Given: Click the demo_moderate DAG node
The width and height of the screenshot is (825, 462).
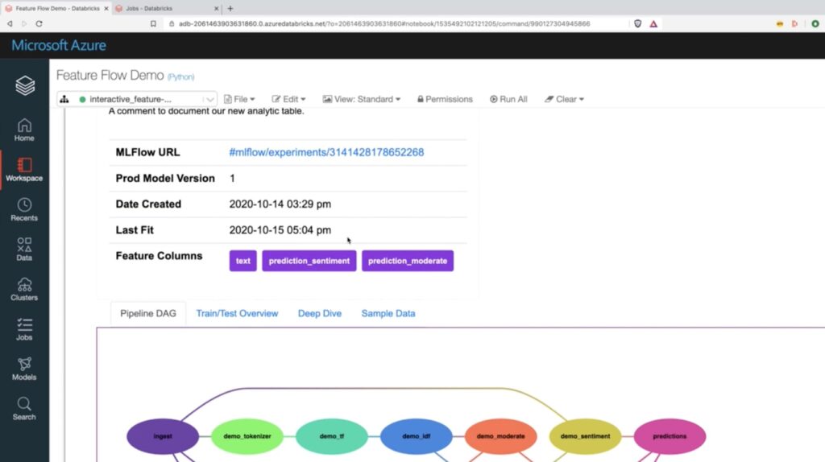Looking at the screenshot, I should (x=501, y=436).
